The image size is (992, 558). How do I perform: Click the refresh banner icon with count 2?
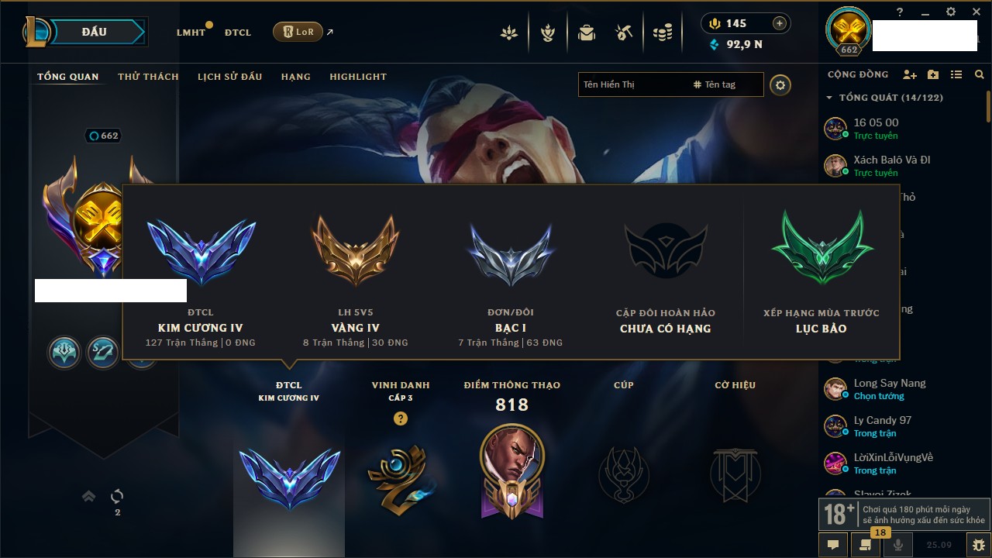(x=117, y=496)
